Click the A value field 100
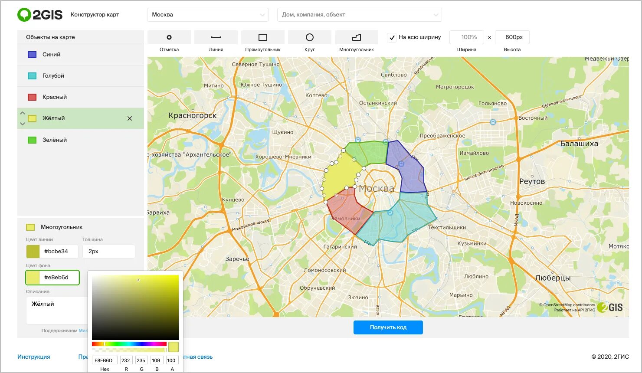The image size is (642, 373). [172, 360]
